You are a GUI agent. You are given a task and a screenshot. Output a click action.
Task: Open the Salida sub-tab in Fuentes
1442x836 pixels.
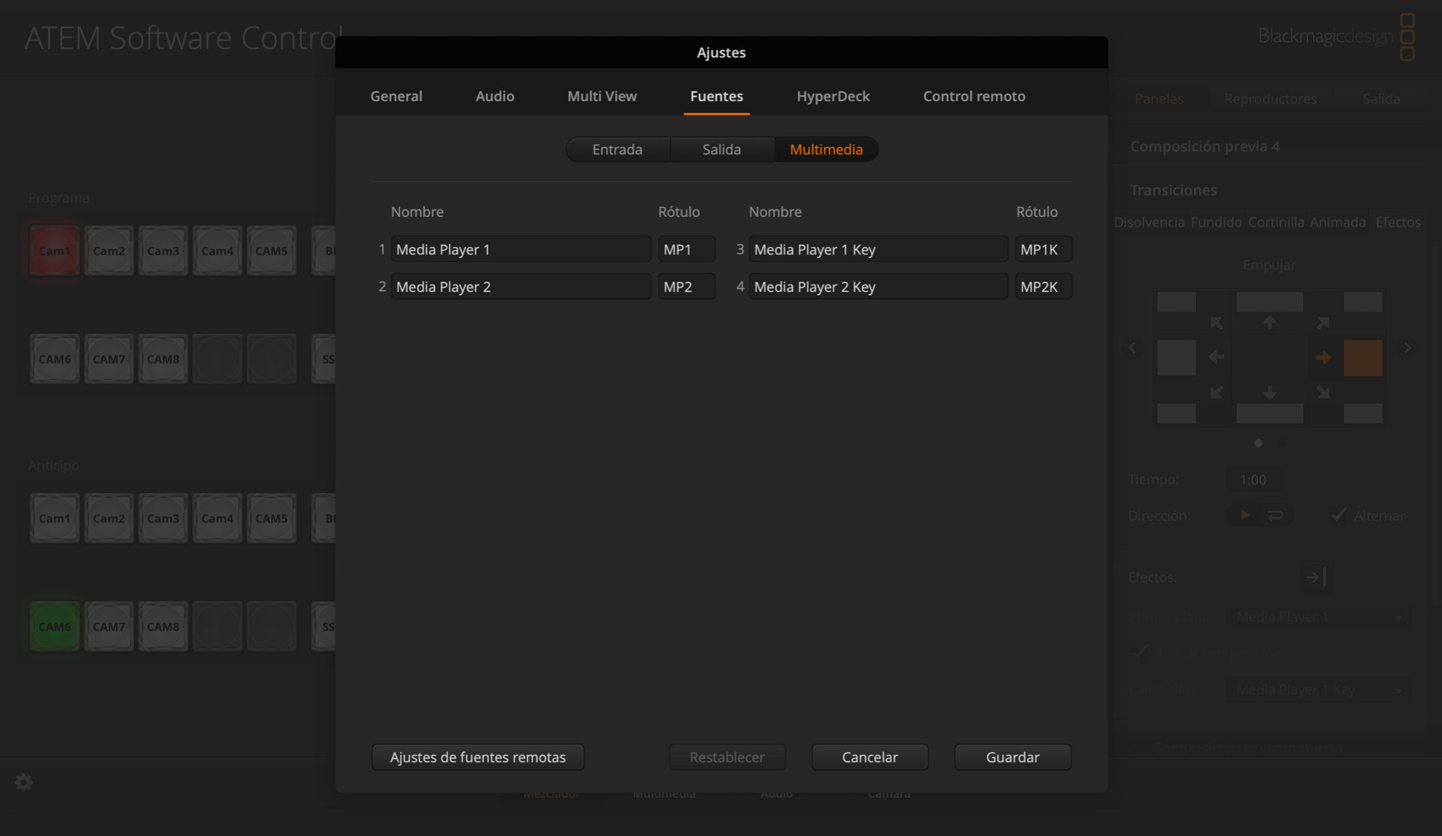click(x=722, y=149)
